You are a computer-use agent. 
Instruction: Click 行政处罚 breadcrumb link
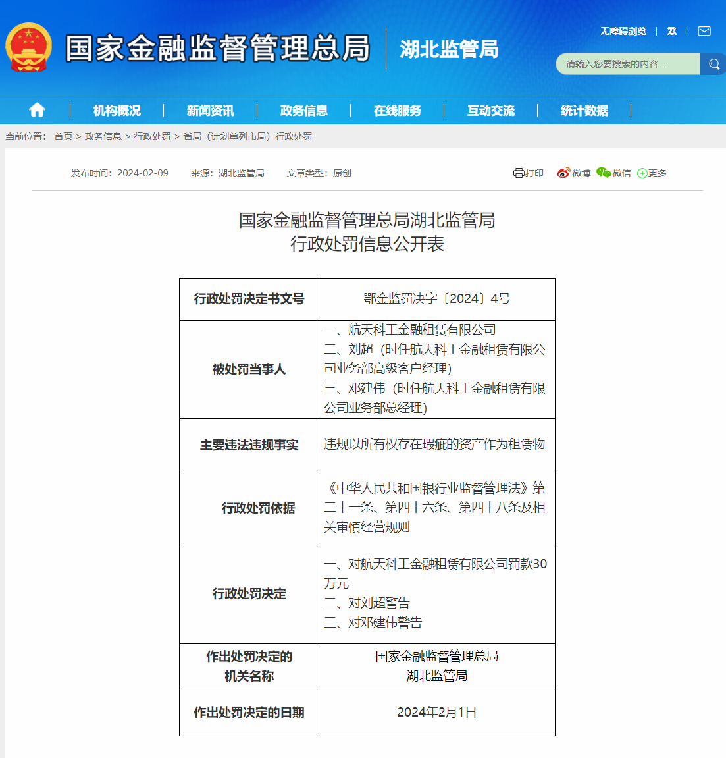(x=152, y=136)
